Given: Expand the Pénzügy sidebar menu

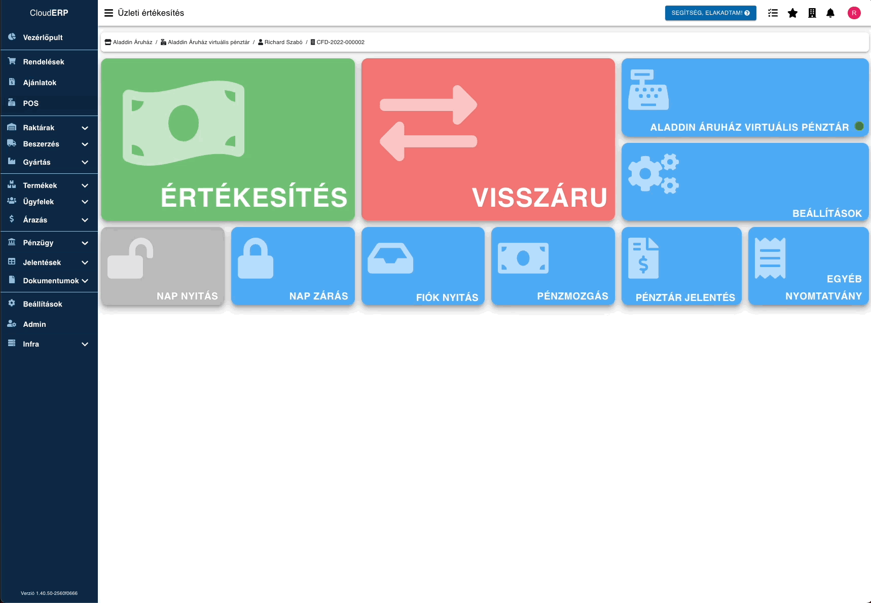Looking at the screenshot, I should pyautogui.click(x=49, y=243).
